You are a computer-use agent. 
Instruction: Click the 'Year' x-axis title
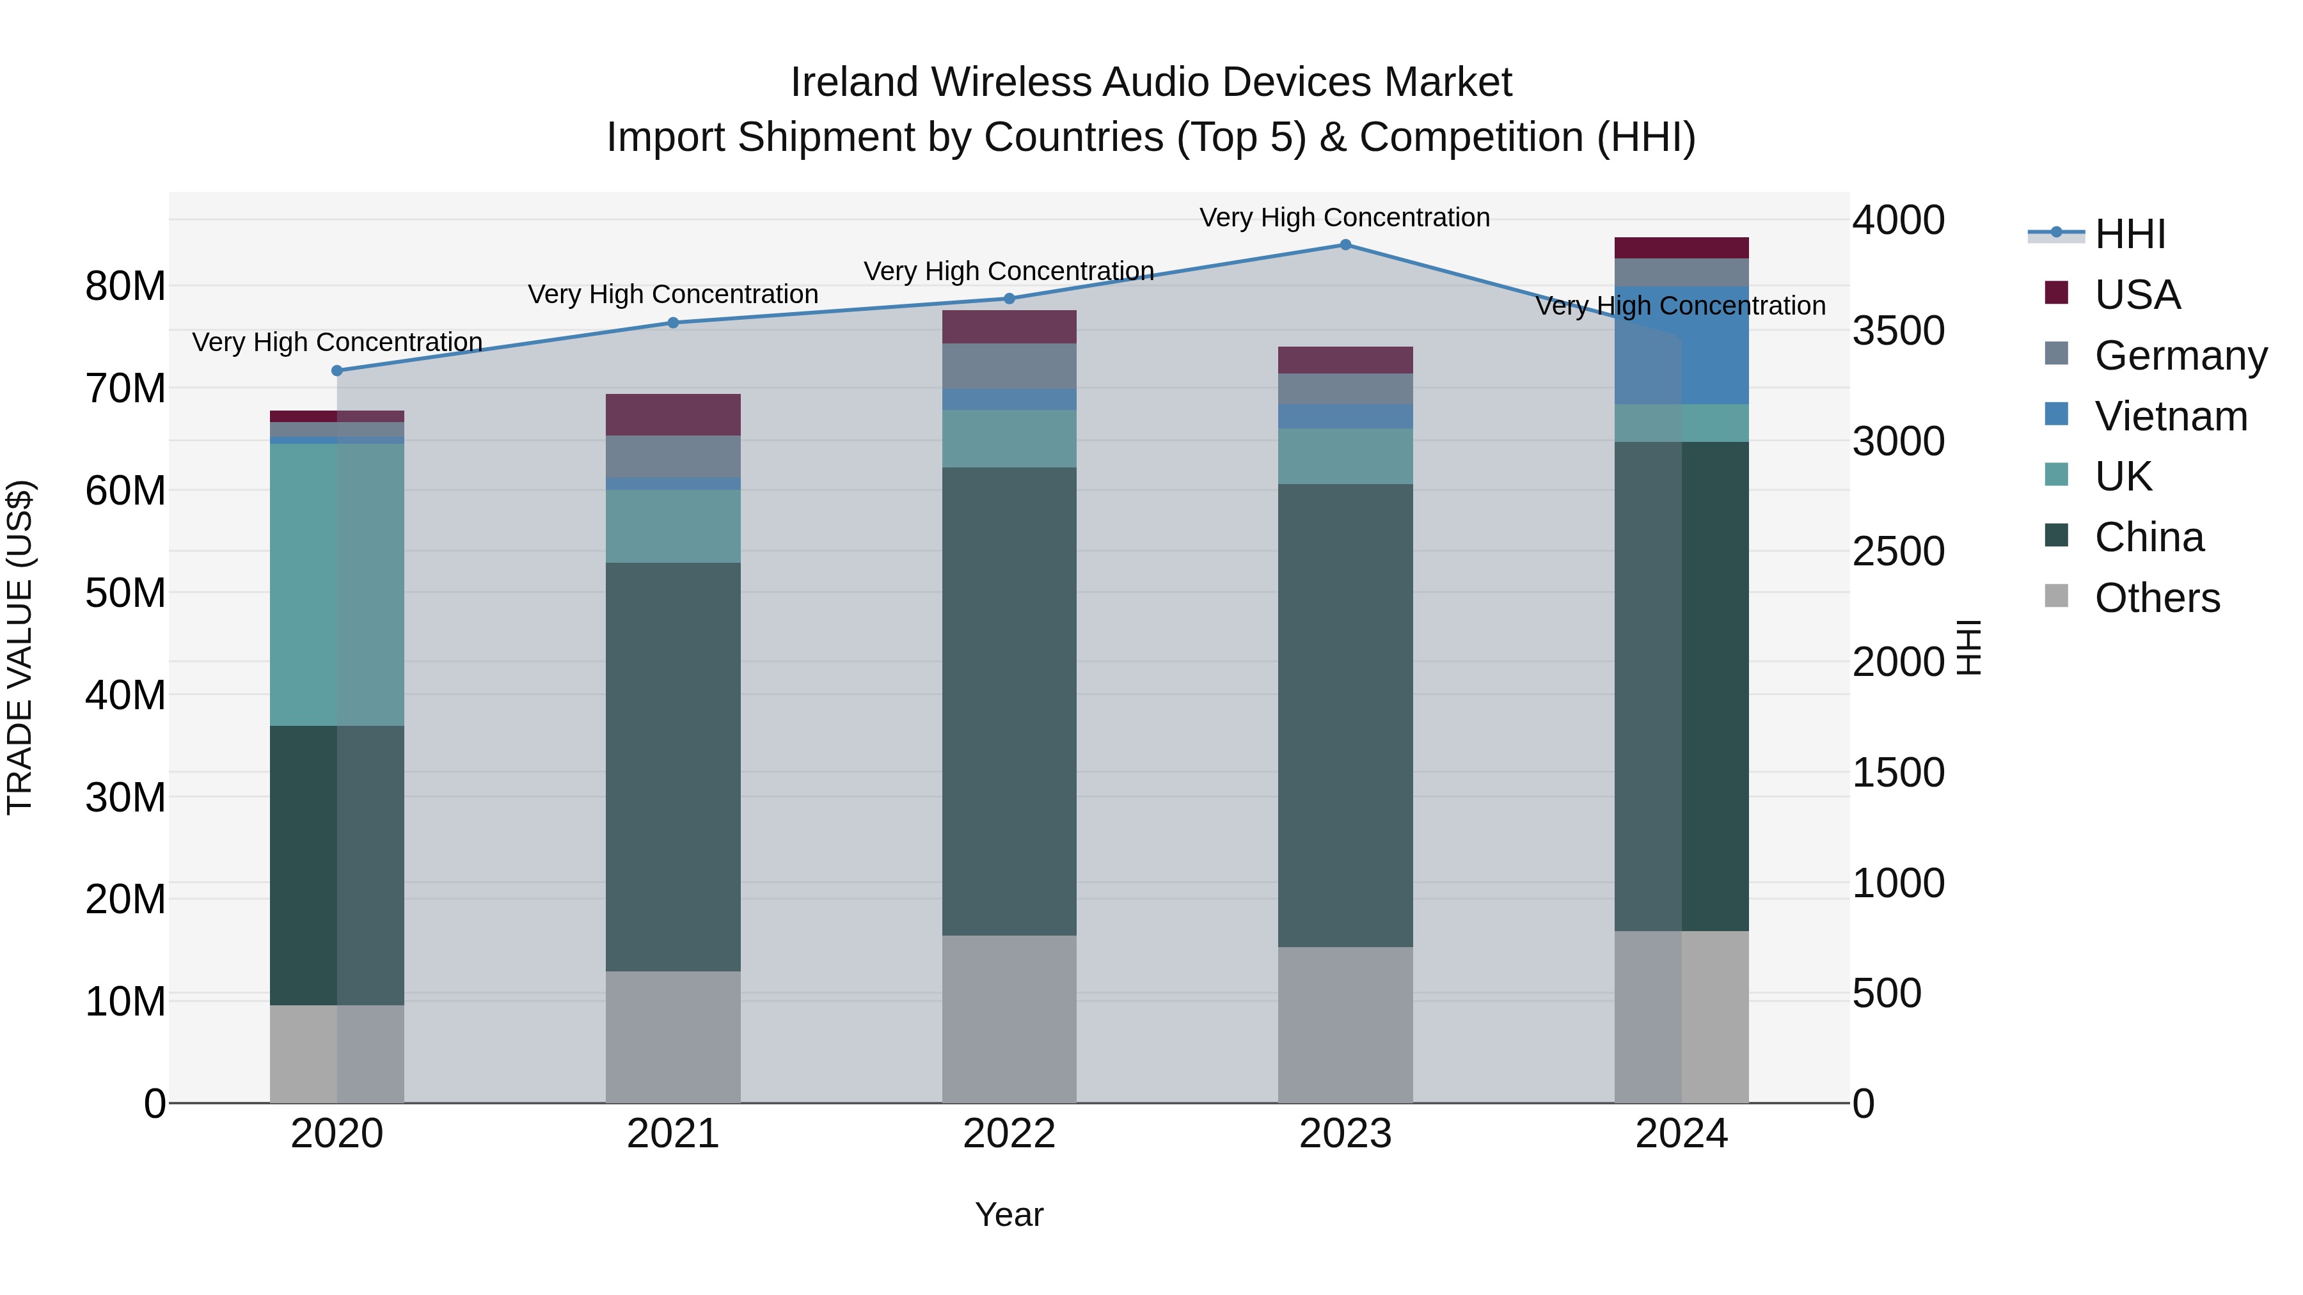pyautogui.click(x=1009, y=1216)
